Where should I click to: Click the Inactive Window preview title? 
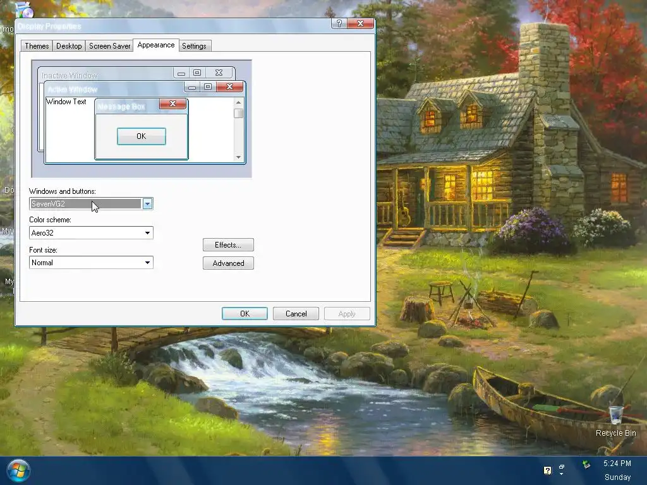pos(70,76)
